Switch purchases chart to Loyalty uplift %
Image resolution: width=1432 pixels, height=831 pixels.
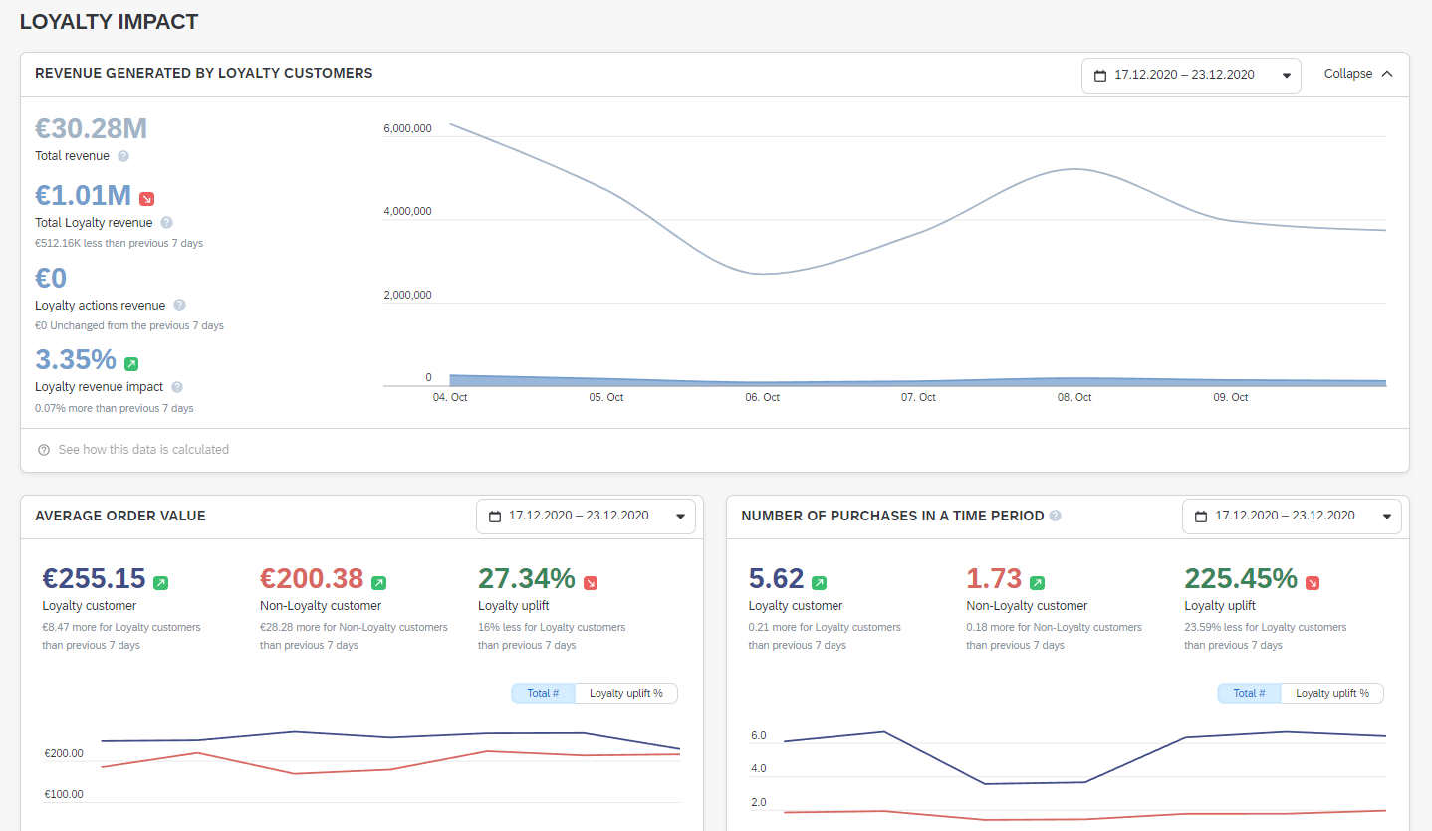pos(1331,693)
